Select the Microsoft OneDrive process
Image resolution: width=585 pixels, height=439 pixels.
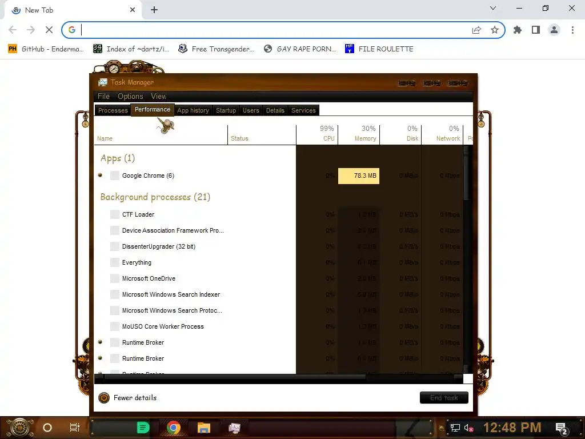(x=279, y=278)
